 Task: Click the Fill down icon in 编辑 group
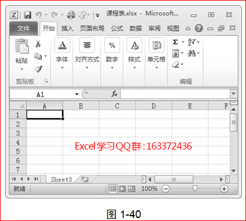pyautogui.click(x=175, y=54)
